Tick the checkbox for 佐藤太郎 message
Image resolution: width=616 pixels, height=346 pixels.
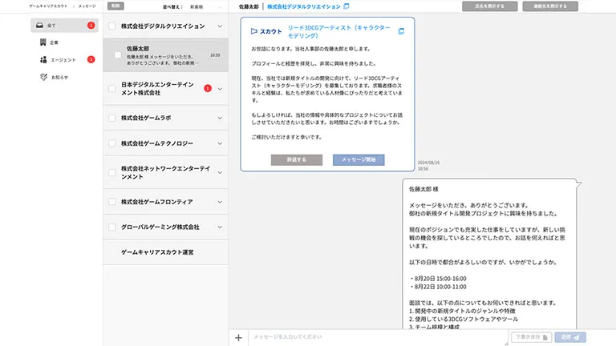(x=118, y=54)
